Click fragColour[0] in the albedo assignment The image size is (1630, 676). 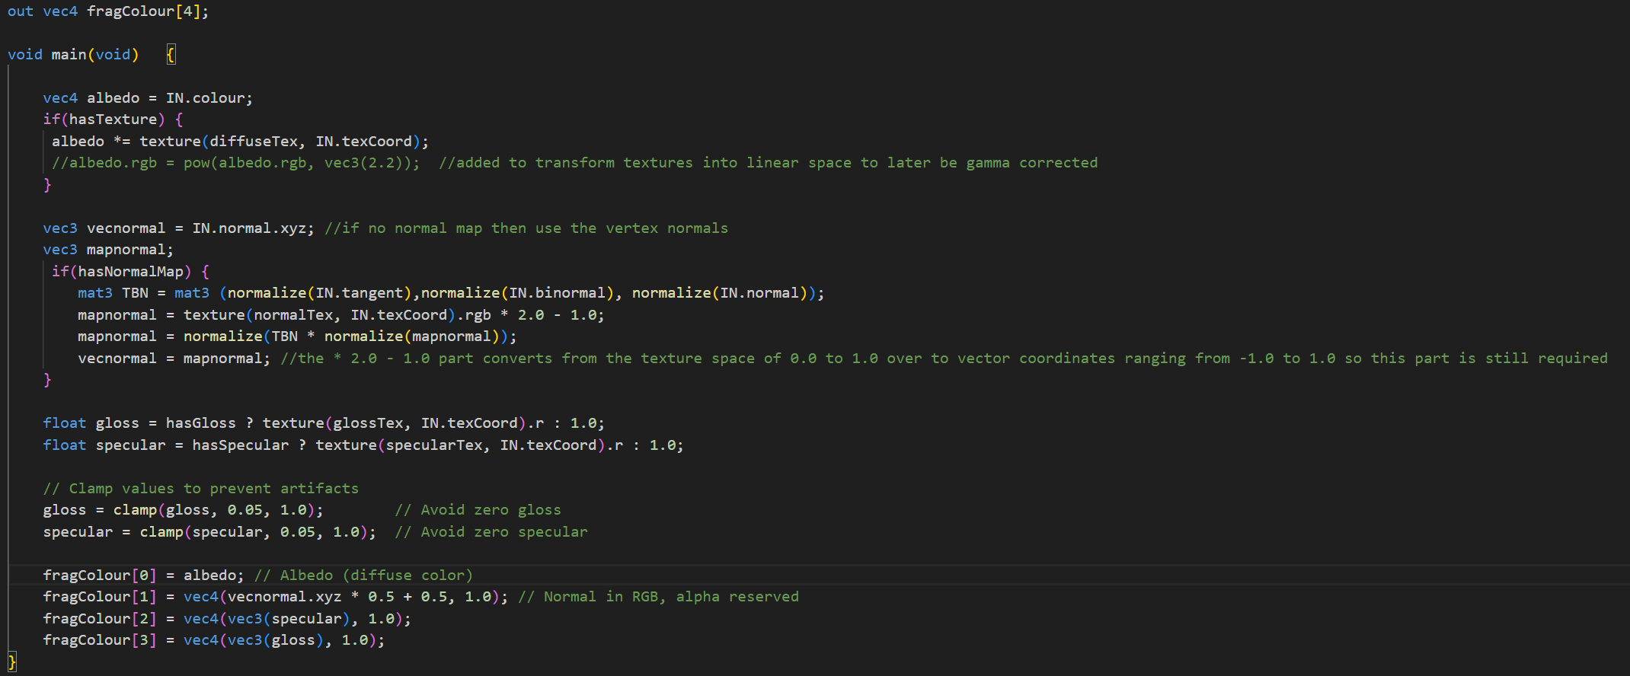coord(99,576)
